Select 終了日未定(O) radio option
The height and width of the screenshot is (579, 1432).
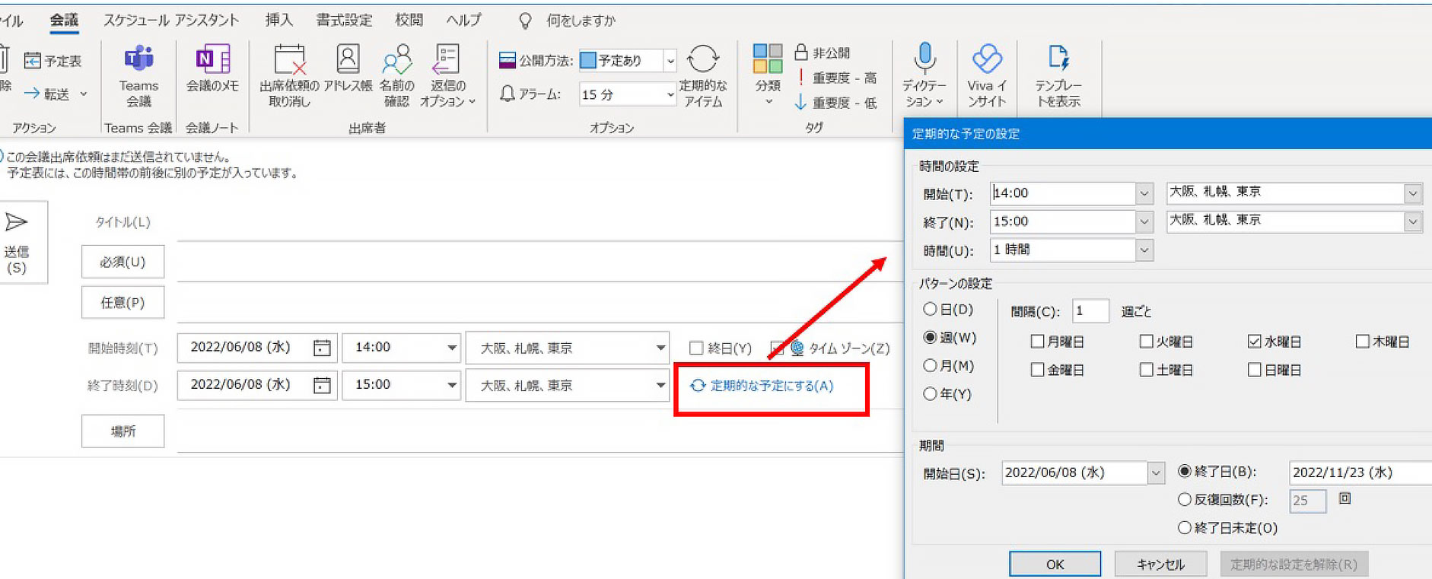(1185, 527)
